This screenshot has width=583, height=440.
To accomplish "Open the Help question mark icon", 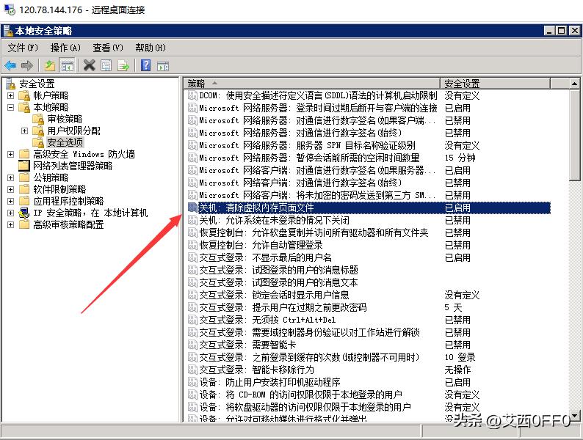I will (145, 65).
